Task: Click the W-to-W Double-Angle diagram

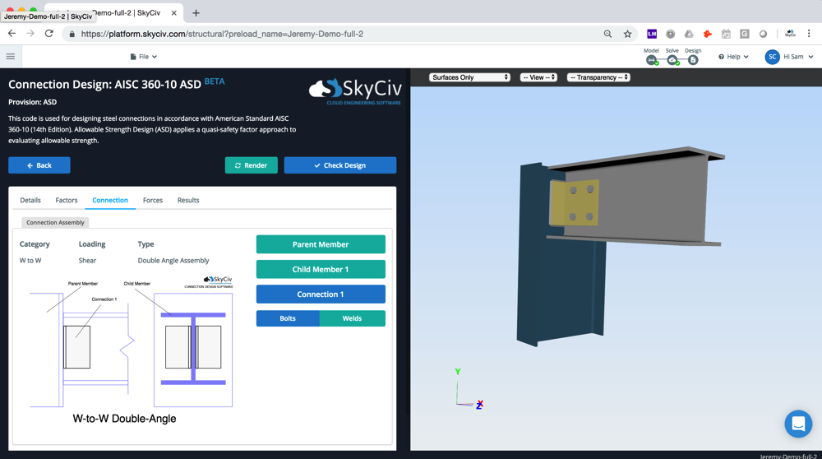Action: pos(131,350)
